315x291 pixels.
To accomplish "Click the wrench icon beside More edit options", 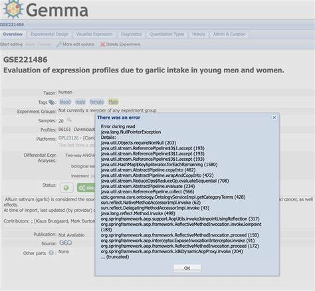I will 58,45.
